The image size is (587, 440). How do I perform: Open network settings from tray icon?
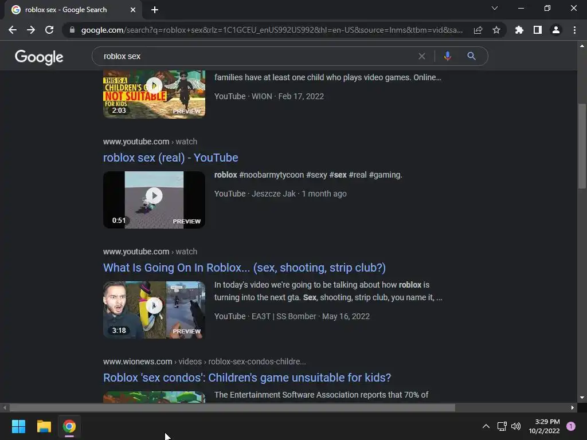[502, 426]
